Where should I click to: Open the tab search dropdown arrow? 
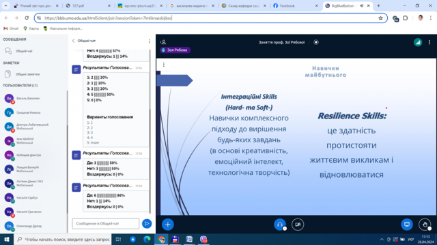pos(5,5)
